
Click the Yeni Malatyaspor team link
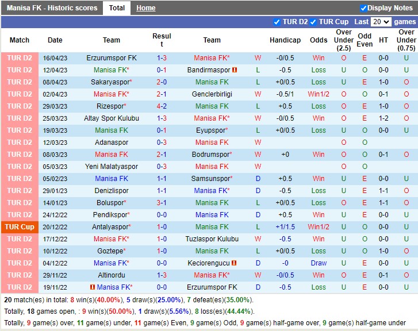(x=112, y=167)
